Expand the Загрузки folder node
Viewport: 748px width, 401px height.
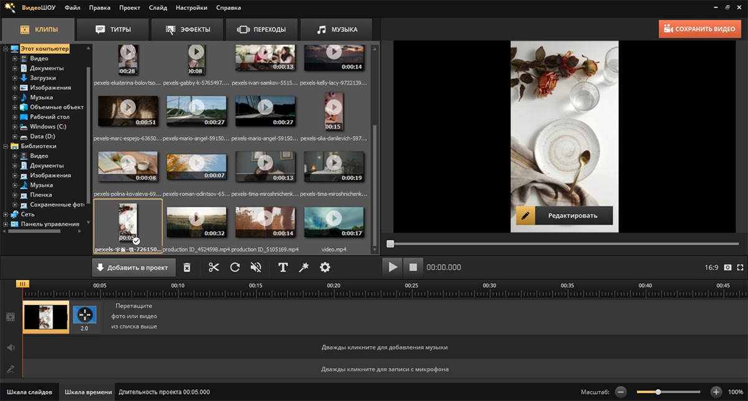tap(15, 78)
